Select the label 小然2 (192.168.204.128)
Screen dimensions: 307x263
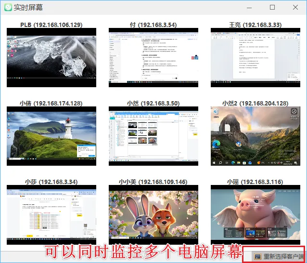256,103
